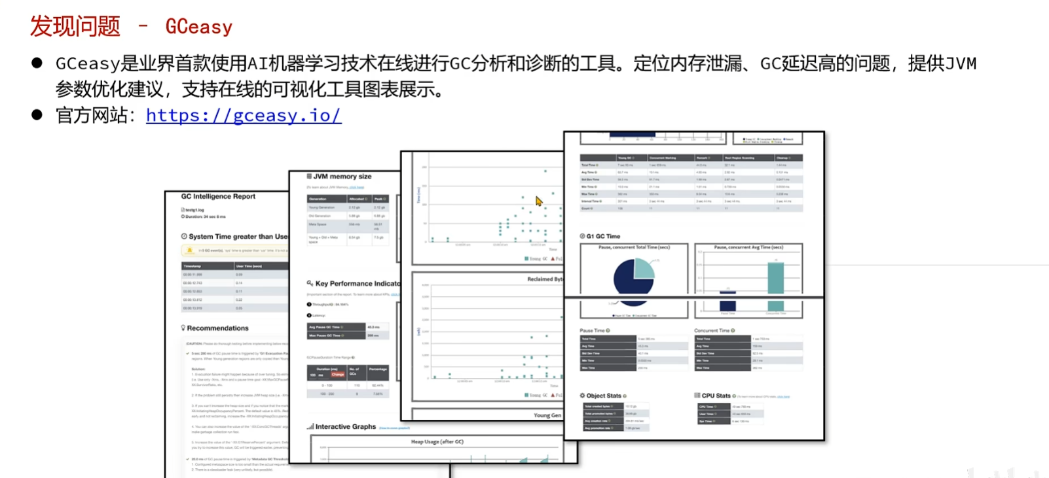This screenshot has height=478, width=1049.
Task: Click the '官方网站:' label text
Action: click(96, 115)
